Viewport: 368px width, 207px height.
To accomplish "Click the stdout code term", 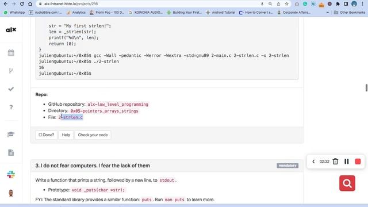I will coord(167,180).
